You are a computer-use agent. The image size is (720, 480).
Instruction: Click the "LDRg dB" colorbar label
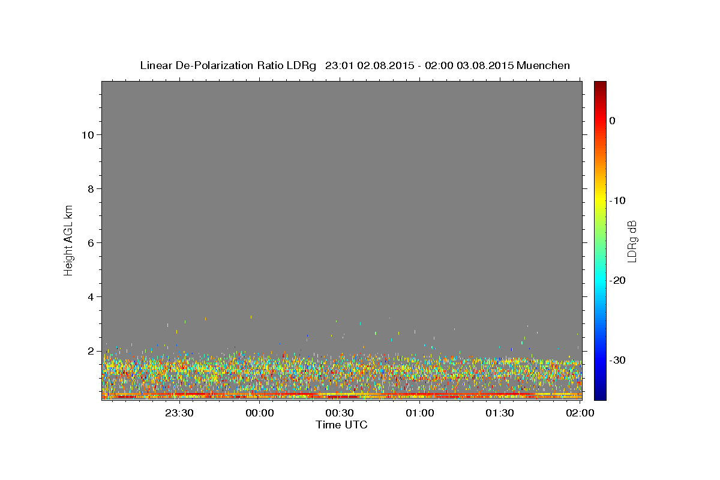pos(632,242)
